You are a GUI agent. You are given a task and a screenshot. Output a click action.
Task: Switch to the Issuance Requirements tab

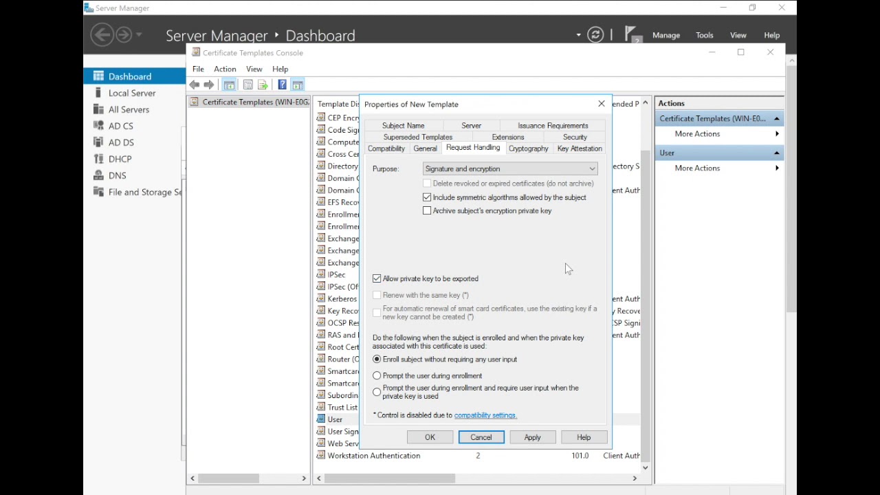(x=553, y=126)
